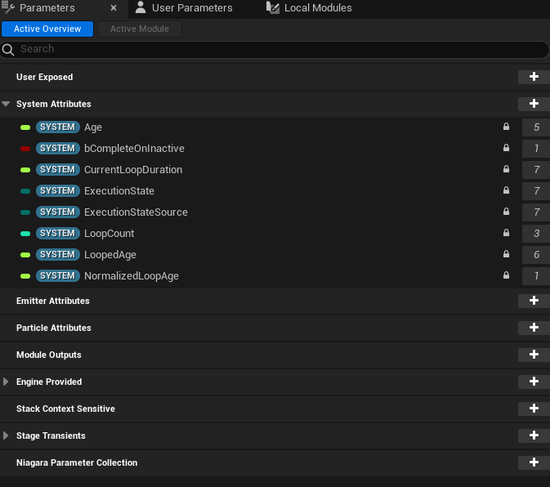Click the green type pill for Age
The image size is (550, 487).
pyautogui.click(x=25, y=127)
